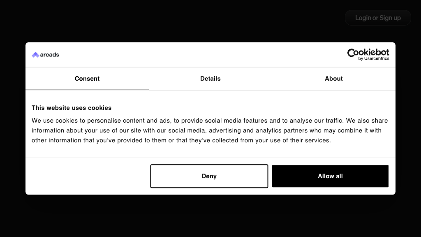Accept cookies with Allow all
Image resolution: width=421 pixels, height=237 pixels.
tap(330, 176)
